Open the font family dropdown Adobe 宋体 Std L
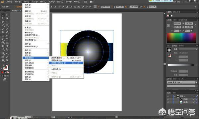This screenshot has width=199, height=119. pos(182,82)
